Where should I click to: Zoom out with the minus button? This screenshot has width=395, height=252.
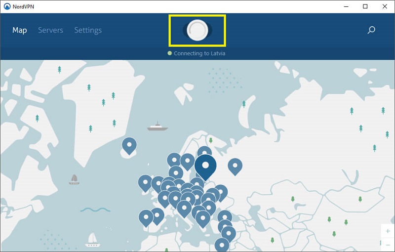[388, 245]
